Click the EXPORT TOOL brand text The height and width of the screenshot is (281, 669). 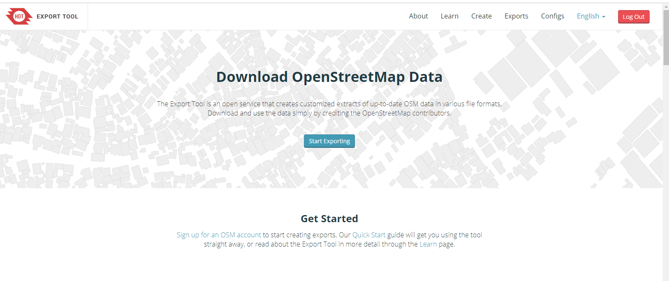57,16
